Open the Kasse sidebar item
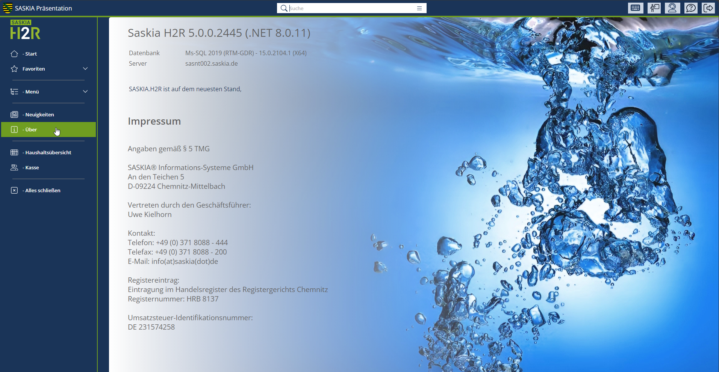Image resolution: width=719 pixels, height=372 pixels. tap(32, 167)
